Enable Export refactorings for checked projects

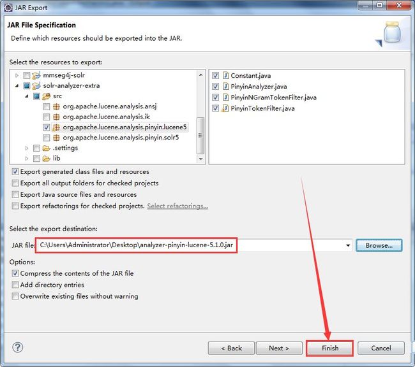click(15, 206)
